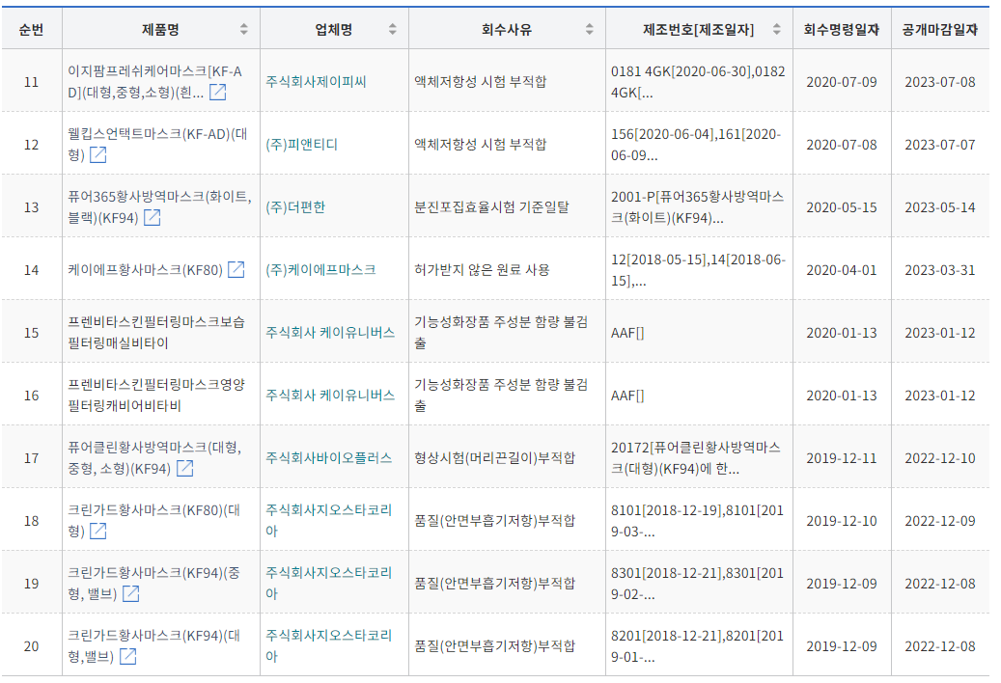Click recall order date 2020-04-01

coord(842,270)
